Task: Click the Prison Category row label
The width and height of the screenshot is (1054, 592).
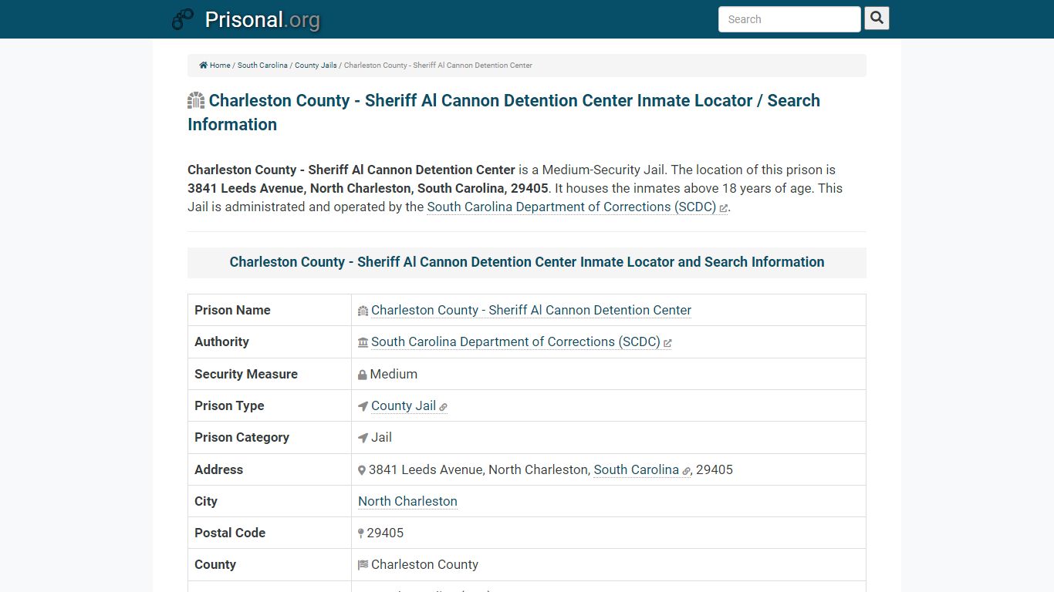Action: (242, 437)
